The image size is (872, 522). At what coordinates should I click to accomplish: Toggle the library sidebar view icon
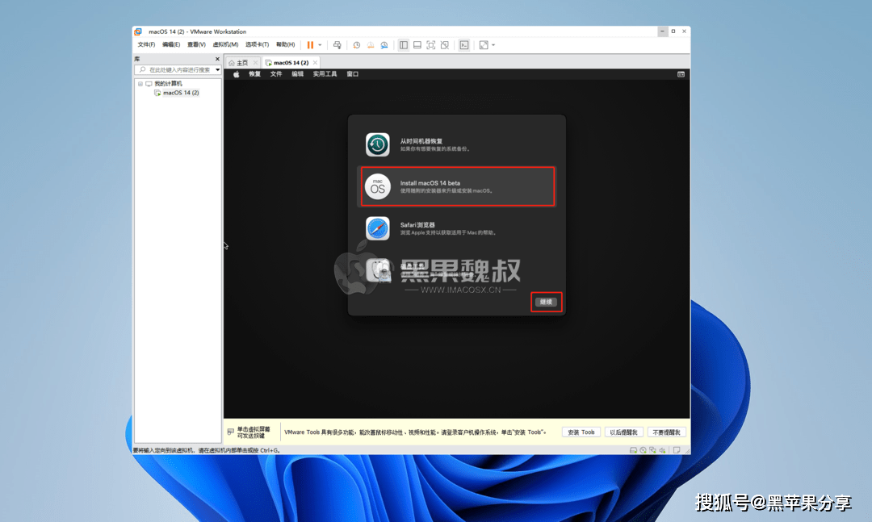404,45
